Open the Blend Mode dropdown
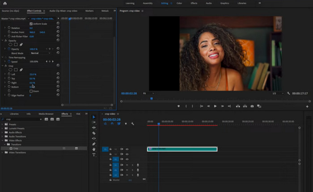Viewport: 313px width, 192px height. pos(41,53)
